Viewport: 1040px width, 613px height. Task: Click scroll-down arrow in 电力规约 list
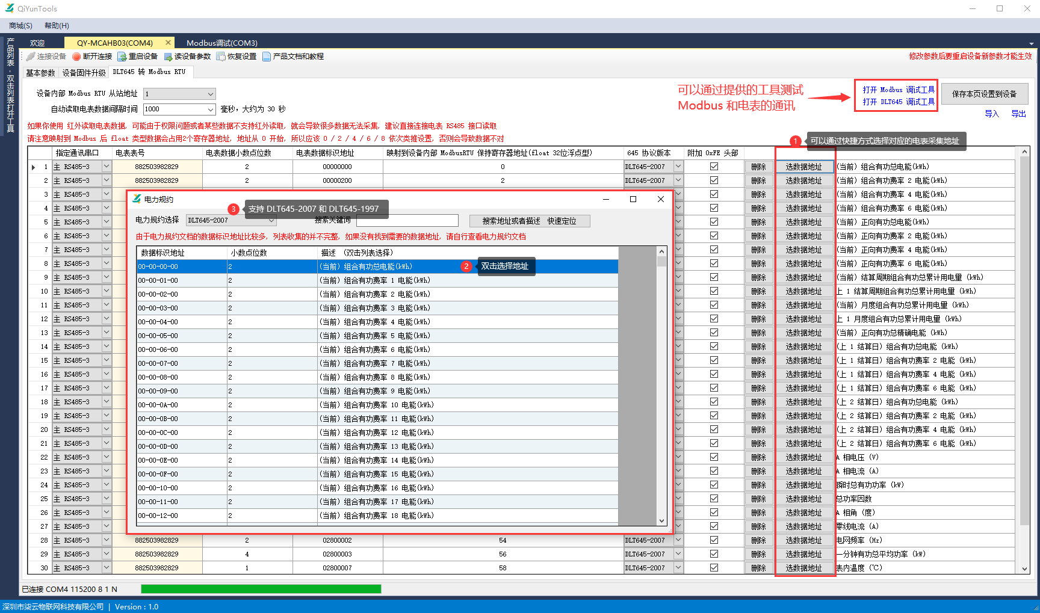point(661,521)
